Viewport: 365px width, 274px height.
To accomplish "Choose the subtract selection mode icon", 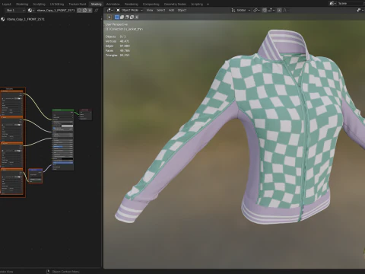I will pos(127,18).
